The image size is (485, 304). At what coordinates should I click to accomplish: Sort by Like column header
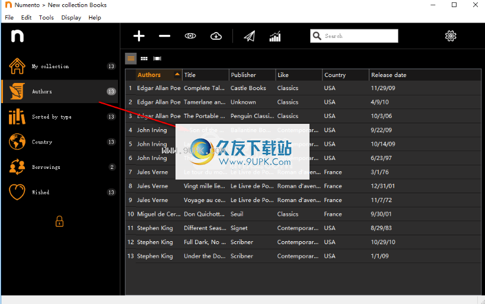[299, 75]
